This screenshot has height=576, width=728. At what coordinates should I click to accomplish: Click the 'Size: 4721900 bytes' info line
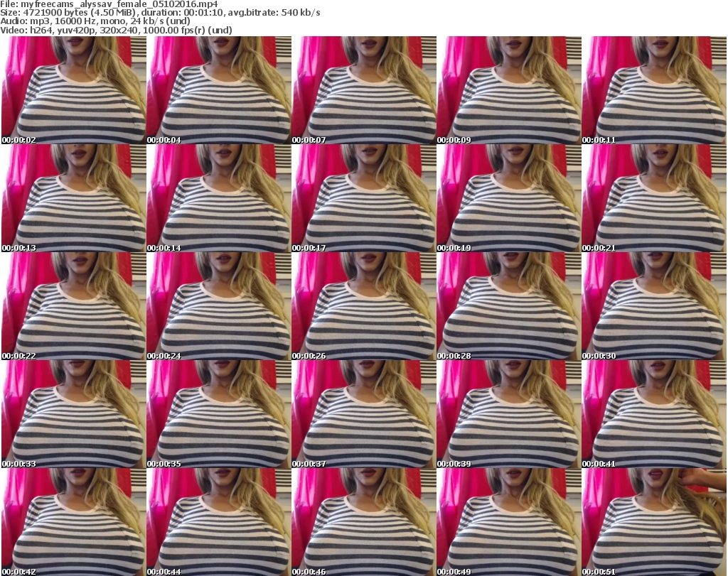coord(160,13)
